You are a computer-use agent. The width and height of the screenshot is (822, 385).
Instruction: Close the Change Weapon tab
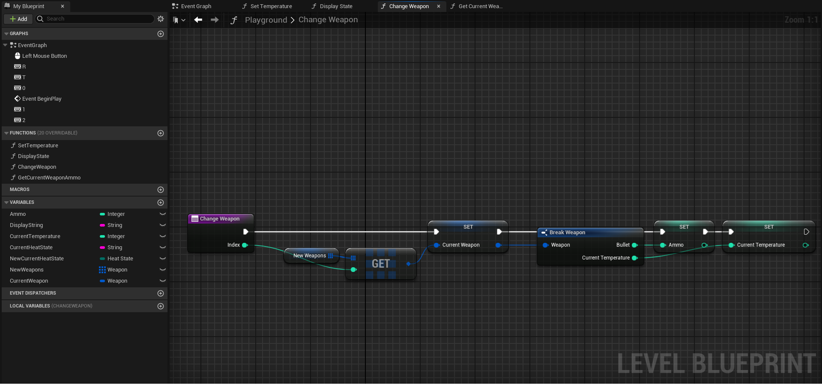coord(439,6)
